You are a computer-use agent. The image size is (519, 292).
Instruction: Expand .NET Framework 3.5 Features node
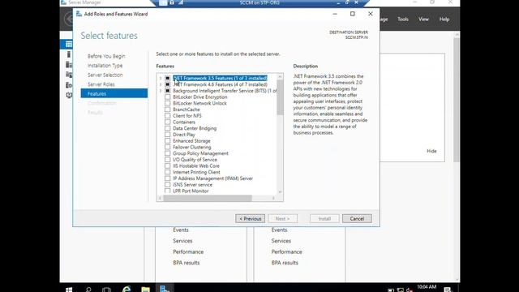coord(161,79)
